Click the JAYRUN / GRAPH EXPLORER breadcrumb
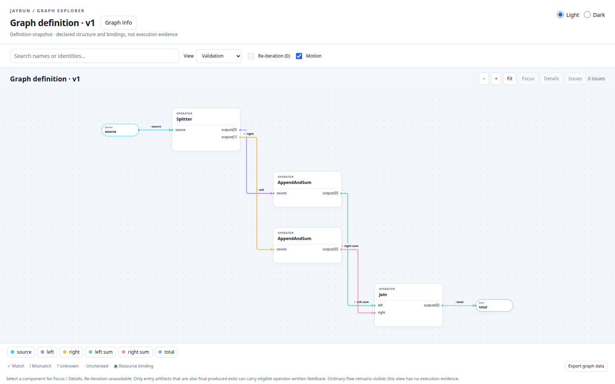Screen dimensions: 615x384 click(47, 11)
